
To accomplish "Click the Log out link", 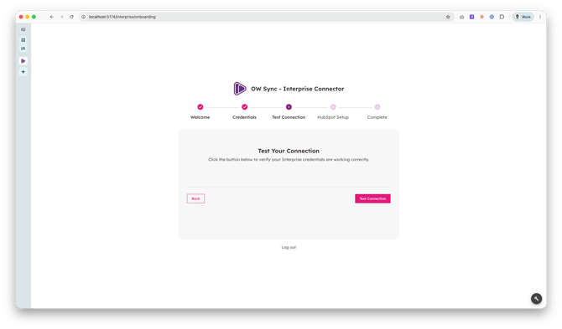I will (289, 247).
